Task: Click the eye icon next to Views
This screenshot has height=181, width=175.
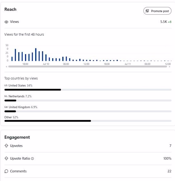Action: click(x=6, y=22)
